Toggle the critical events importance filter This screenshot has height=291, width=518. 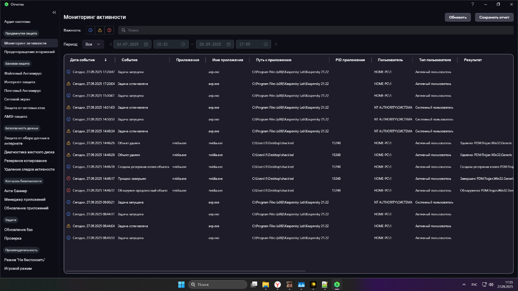tap(109, 30)
